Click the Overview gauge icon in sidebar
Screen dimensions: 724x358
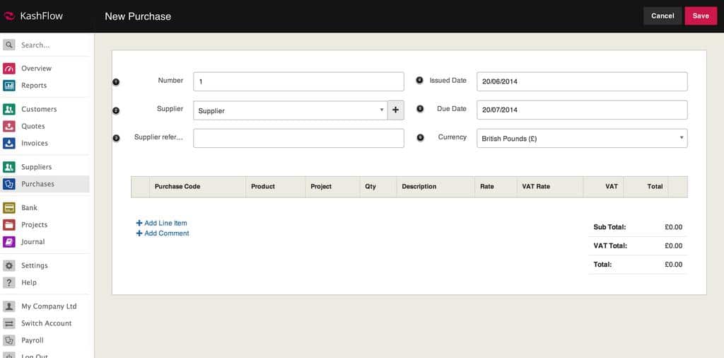coord(9,69)
